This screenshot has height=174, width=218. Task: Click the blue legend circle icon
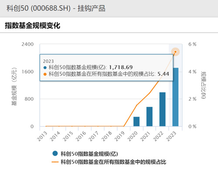click(55, 153)
